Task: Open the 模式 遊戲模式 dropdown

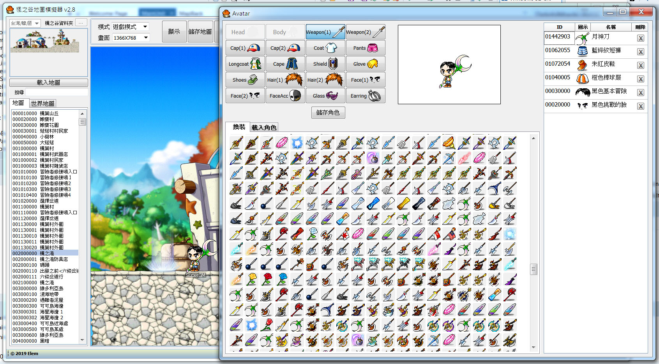Action: [131, 27]
